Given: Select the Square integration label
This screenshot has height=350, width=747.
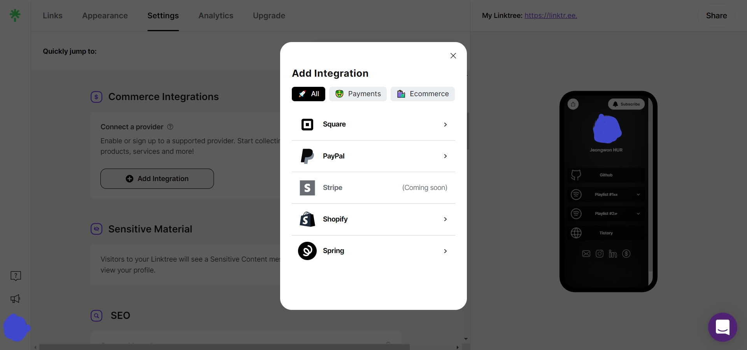Looking at the screenshot, I should pos(334,124).
